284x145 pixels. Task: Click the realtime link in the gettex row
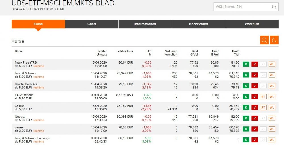point(39,131)
